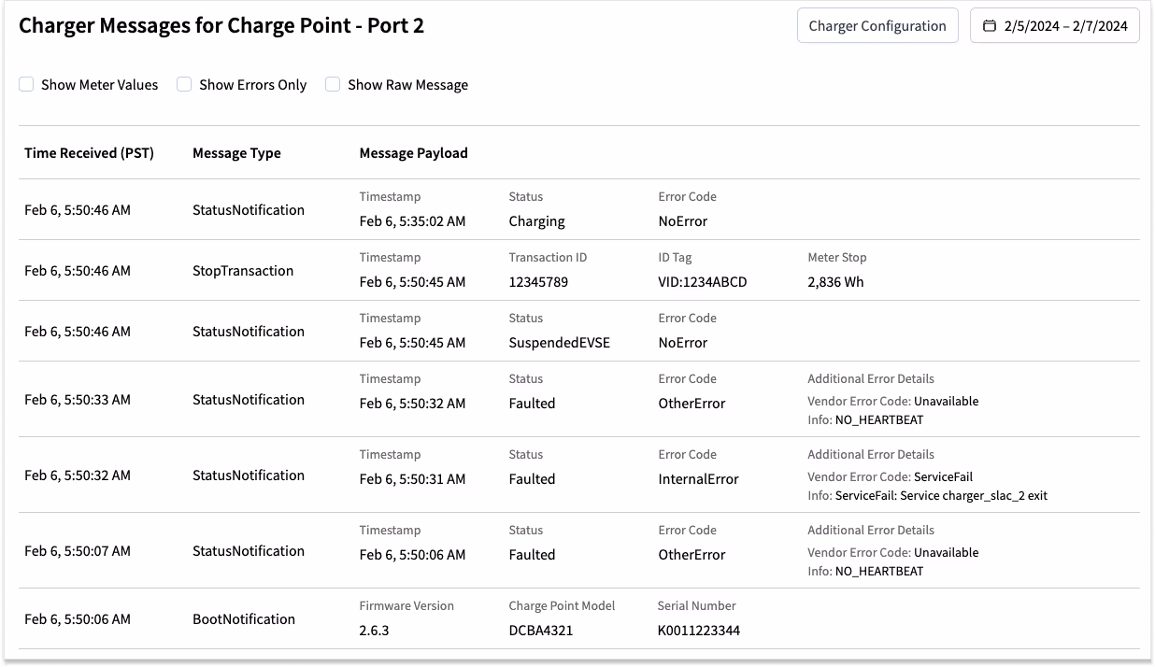Tick the Show Errors Only checkbox
The width and height of the screenshot is (1155, 667).
point(184,84)
